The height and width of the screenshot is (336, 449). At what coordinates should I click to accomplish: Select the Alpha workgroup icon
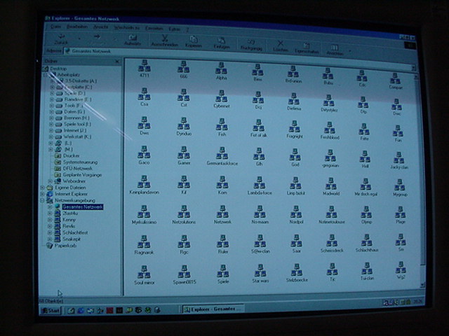tap(222, 71)
